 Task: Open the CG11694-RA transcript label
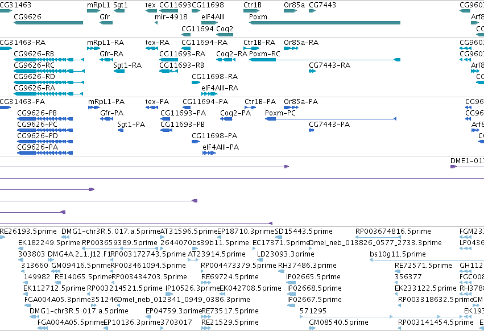(x=205, y=42)
